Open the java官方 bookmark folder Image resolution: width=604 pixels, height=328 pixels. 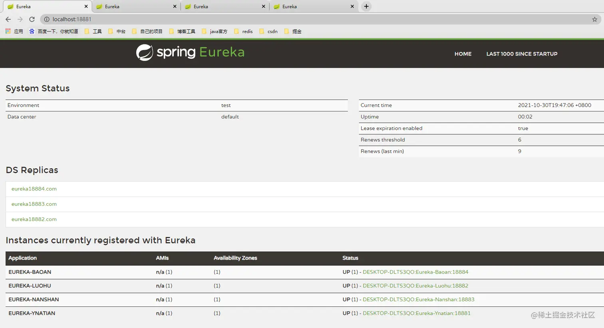pyautogui.click(x=215, y=31)
